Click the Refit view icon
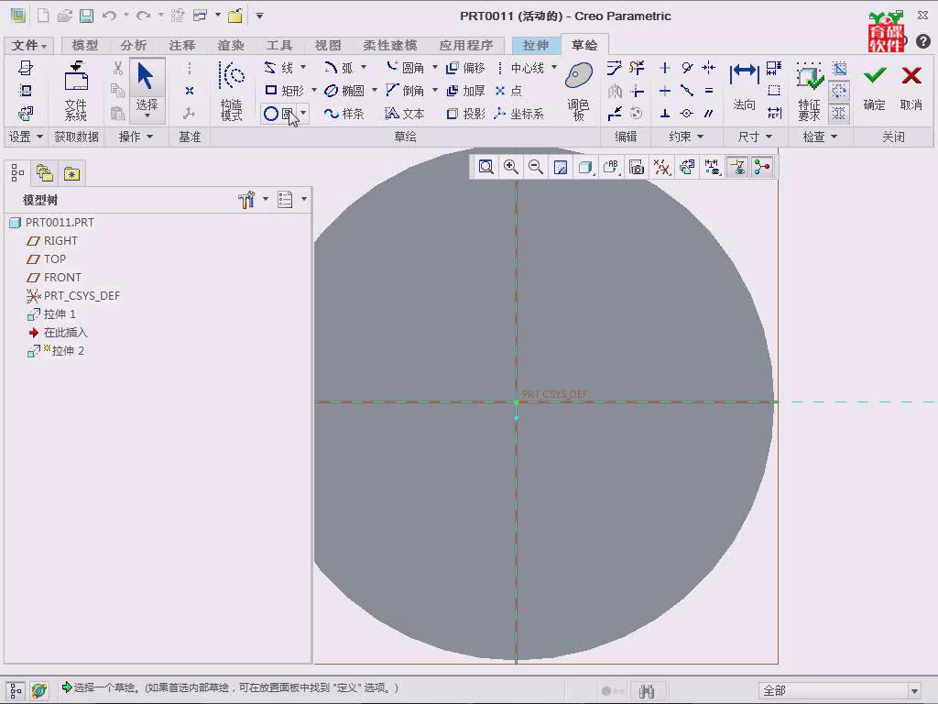This screenshot has height=704, width=938. pyautogui.click(x=486, y=167)
